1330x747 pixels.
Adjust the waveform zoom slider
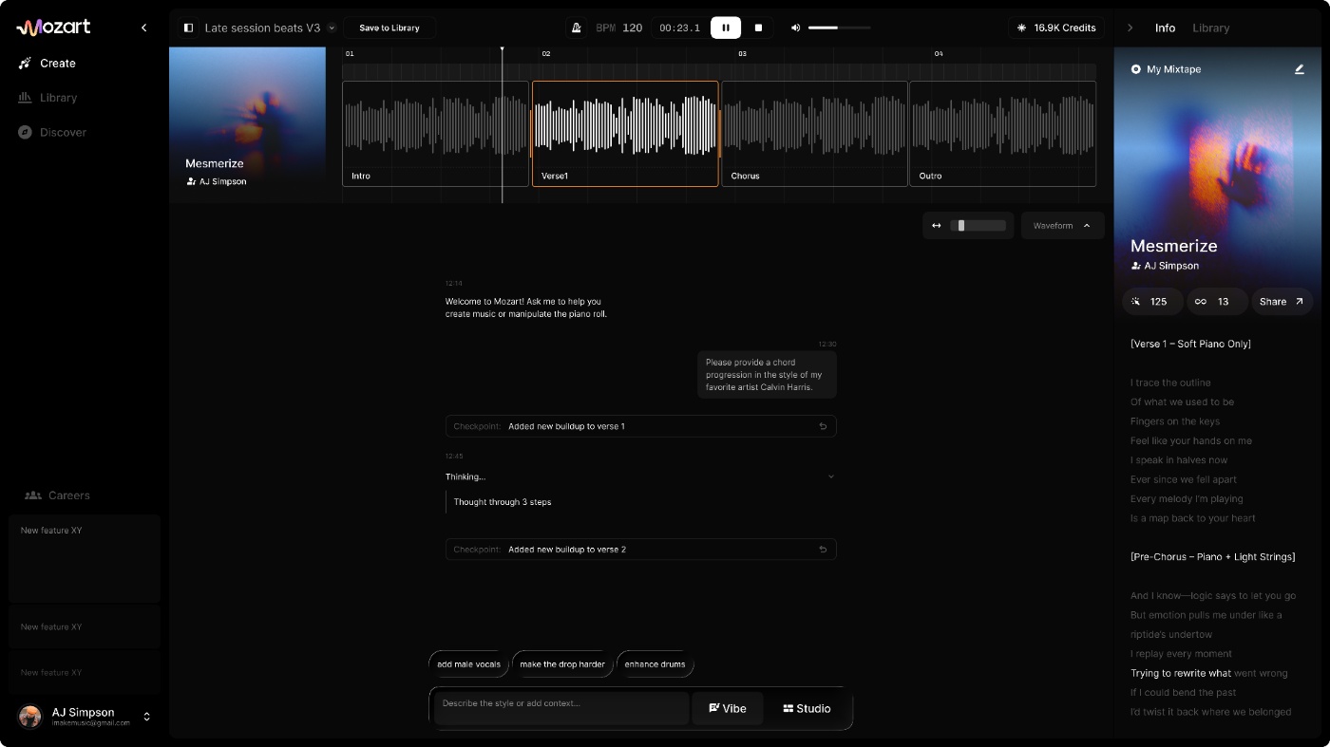[x=978, y=226]
